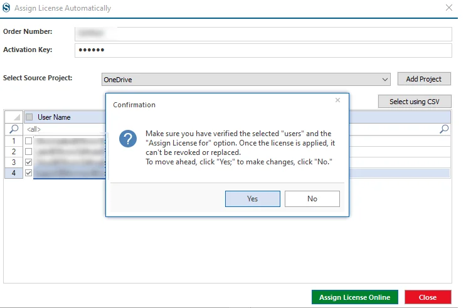Open the Select Source Project dropdown
Viewport: 466px width, 308px height.
[x=246, y=80]
